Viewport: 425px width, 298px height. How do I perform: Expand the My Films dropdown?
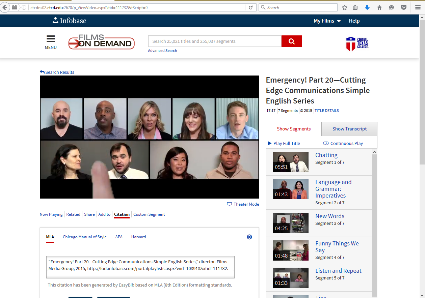(x=327, y=21)
